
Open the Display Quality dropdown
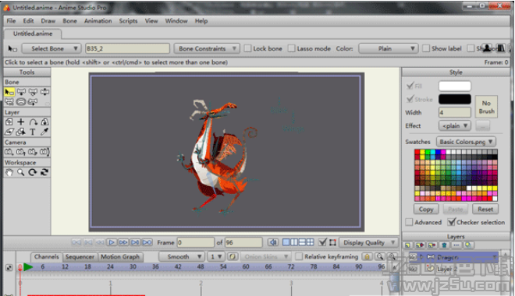point(368,242)
